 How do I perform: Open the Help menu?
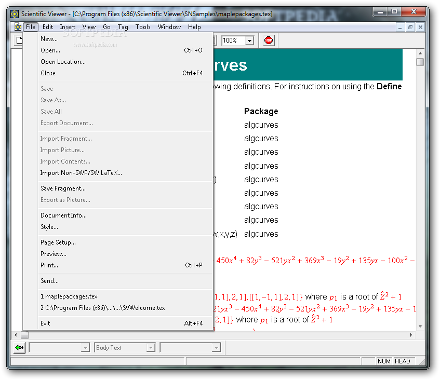[x=194, y=27]
